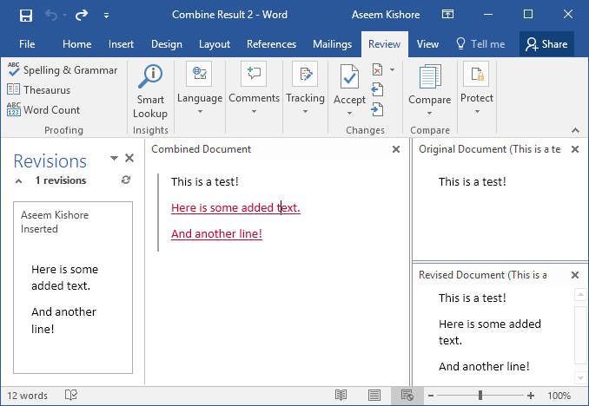
Task: Click the Share button
Action: point(546,44)
